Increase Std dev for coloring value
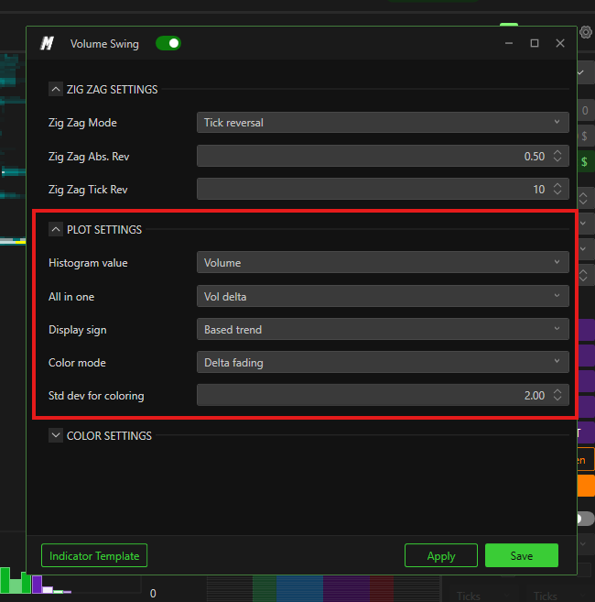The height and width of the screenshot is (602, 595). [557, 391]
